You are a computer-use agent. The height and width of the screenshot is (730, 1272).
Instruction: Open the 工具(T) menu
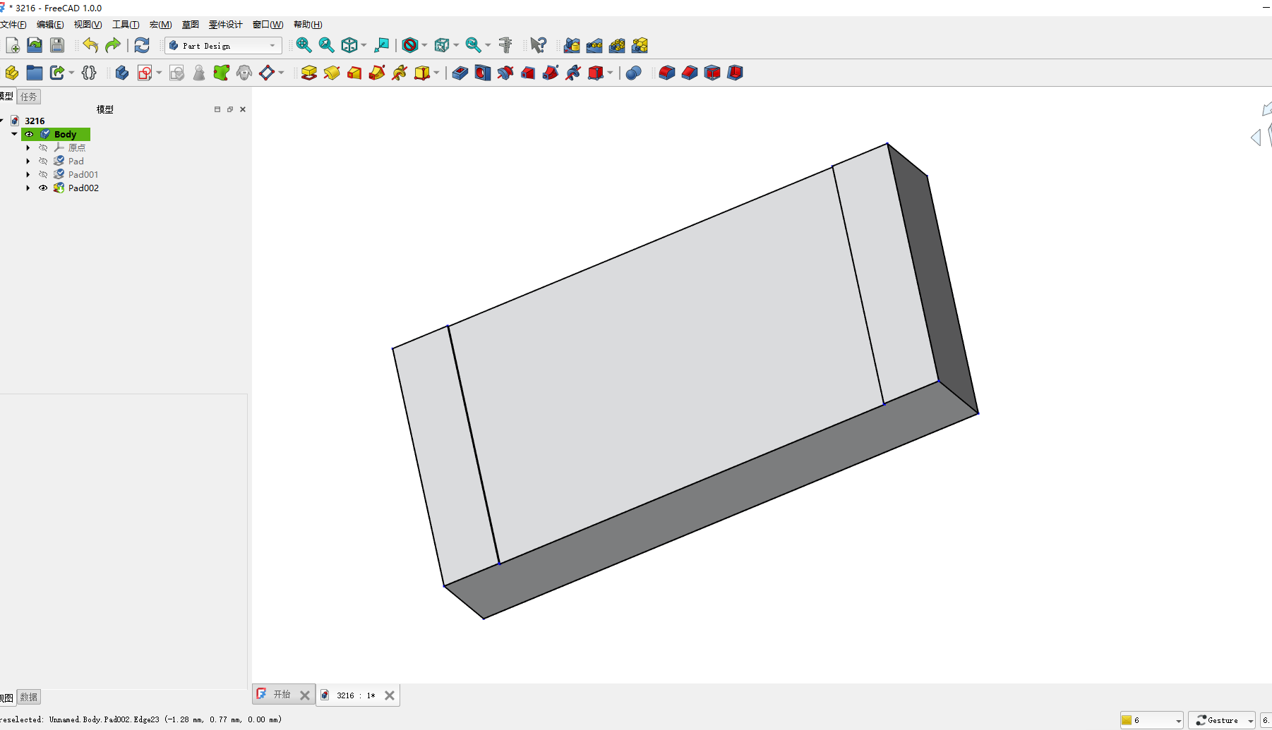pos(126,25)
